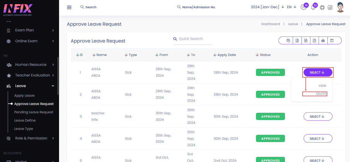Viewport: 350px width, 162px height.
Task: Print the leave request table
Action: [x=323, y=41]
